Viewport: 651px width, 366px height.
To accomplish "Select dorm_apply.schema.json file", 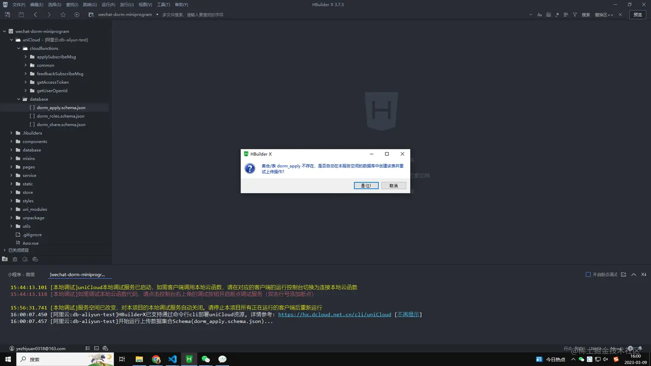I will (61, 108).
